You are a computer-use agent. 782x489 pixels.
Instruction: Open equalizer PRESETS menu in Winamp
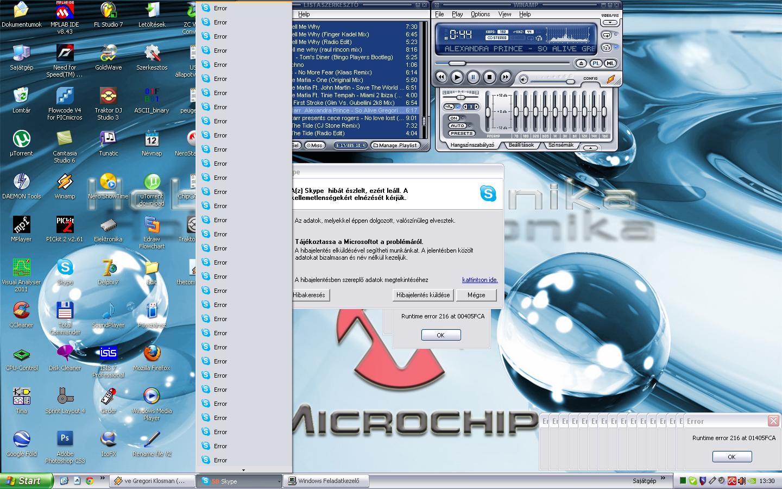click(x=462, y=133)
